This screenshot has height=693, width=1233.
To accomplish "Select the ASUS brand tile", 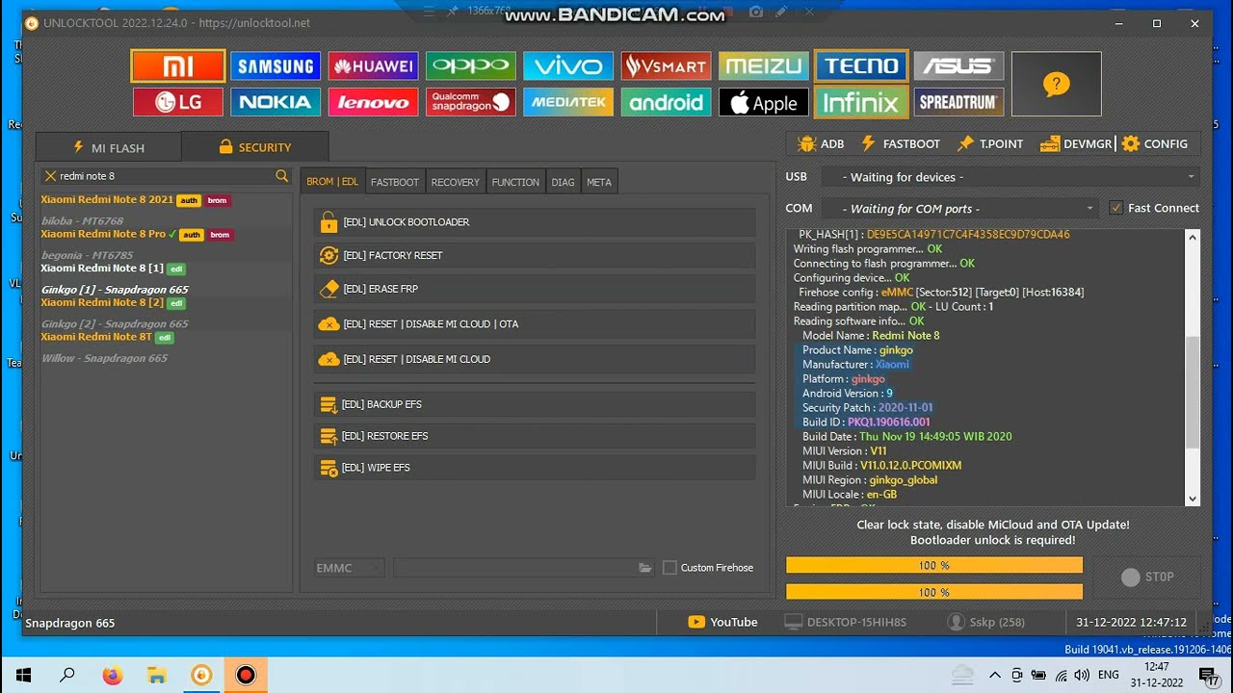I will click(958, 65).
